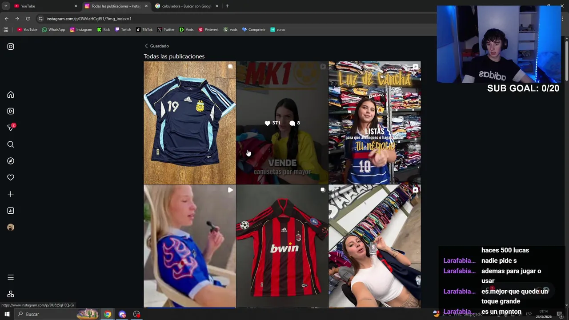This screenshot has height=320, width=569.
Task: Go to Instagram Home icon
Action: (x=11, y=95)
